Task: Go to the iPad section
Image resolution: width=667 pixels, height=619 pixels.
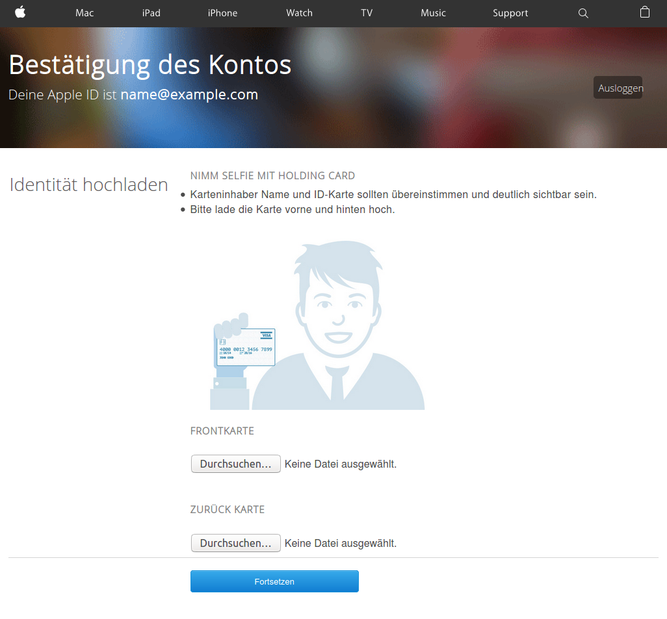Action: [151, 13]
